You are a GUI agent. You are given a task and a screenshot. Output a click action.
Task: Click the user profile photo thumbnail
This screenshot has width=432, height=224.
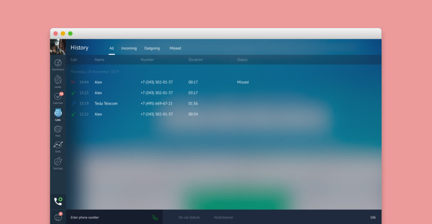coord(58,47)
